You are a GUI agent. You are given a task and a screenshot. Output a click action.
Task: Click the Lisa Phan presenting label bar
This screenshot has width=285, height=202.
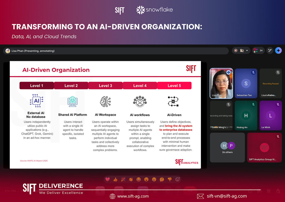click(x=116, y=51)
